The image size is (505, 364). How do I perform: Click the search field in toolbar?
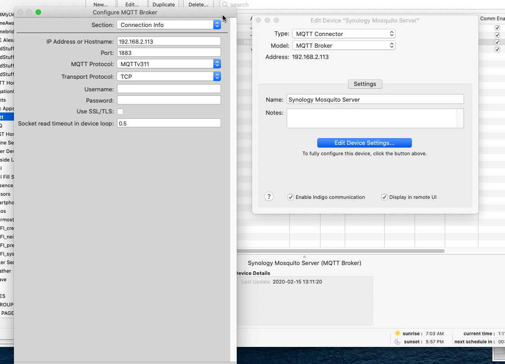(362, 4)
